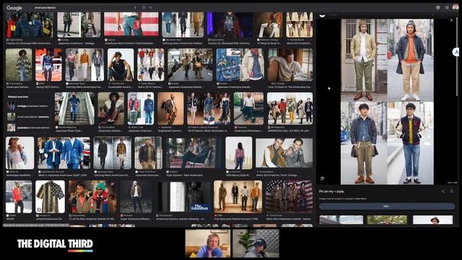Close the image preview panel
The width and height of the screenshot is (462, 260).
452,20
